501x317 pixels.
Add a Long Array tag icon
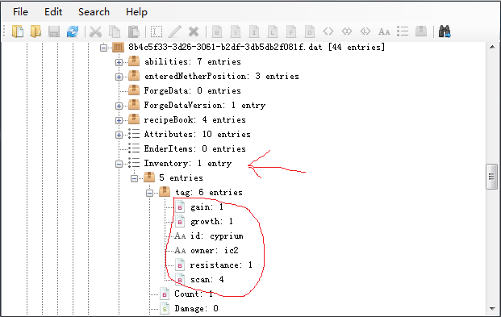(x=365, y=31)
